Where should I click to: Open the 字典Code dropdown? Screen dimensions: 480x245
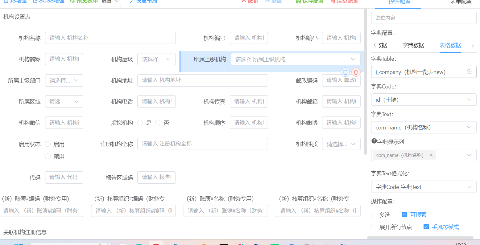click(x=424, y=100)
